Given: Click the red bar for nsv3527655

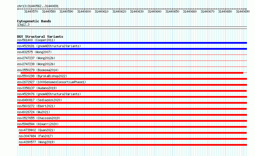Looking at the screenshot, I should (x=132, y=121).
